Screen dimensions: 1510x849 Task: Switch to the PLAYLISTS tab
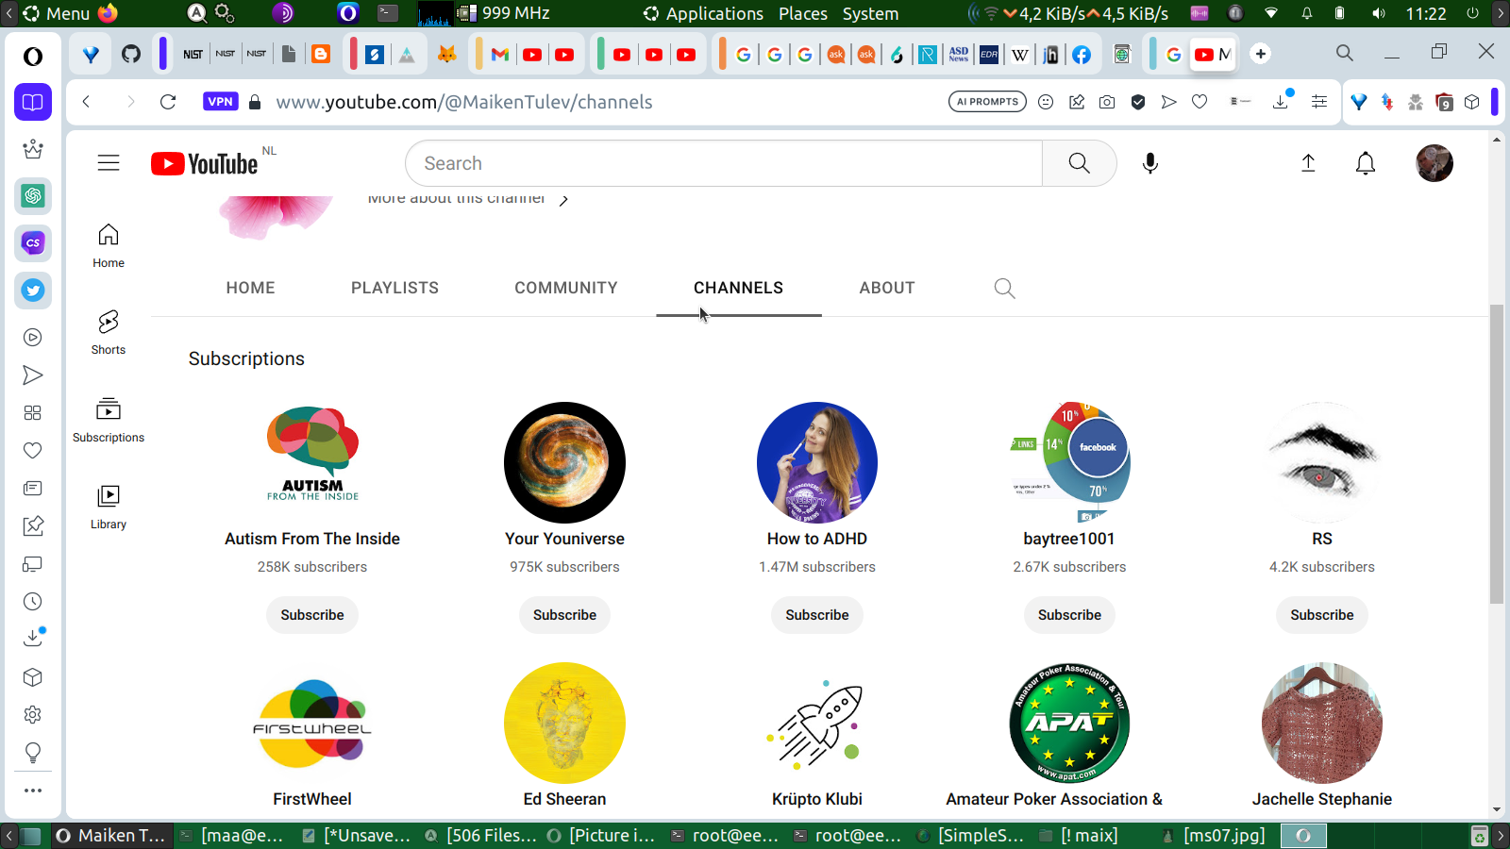[x=395, y=288]
